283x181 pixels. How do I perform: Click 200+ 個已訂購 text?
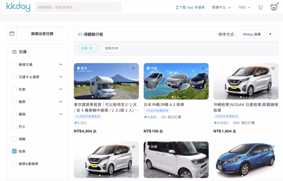pyautogui.click(x=244, y=123)
